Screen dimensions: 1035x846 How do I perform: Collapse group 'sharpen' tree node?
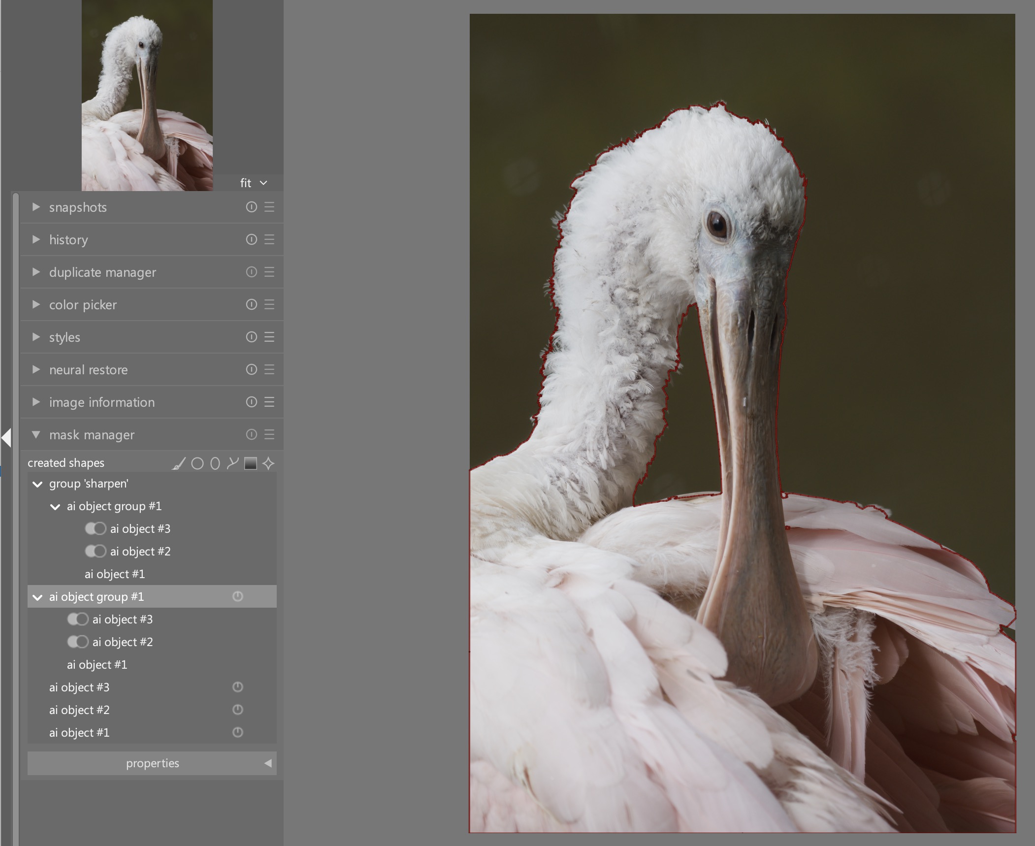(x=37, y=484)
